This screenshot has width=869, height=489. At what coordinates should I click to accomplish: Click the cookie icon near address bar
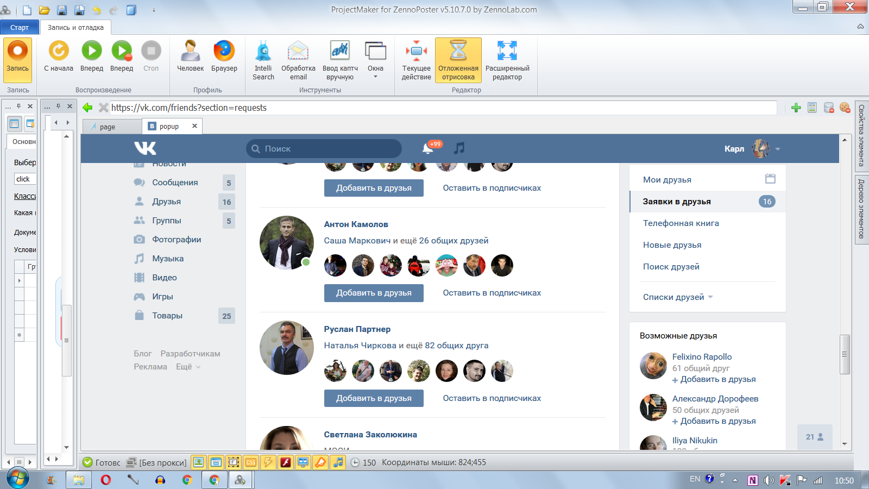[845, 108]
